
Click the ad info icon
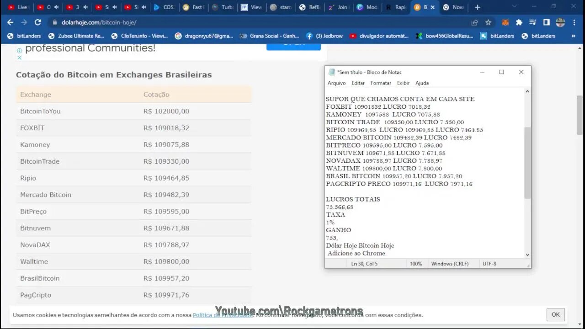19,51
